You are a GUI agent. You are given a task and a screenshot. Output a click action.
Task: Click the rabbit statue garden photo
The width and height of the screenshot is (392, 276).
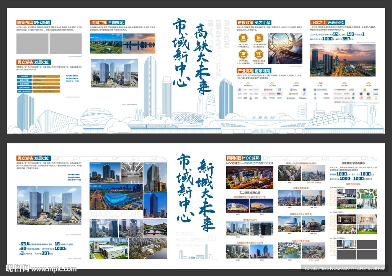(x=346, y=229)
